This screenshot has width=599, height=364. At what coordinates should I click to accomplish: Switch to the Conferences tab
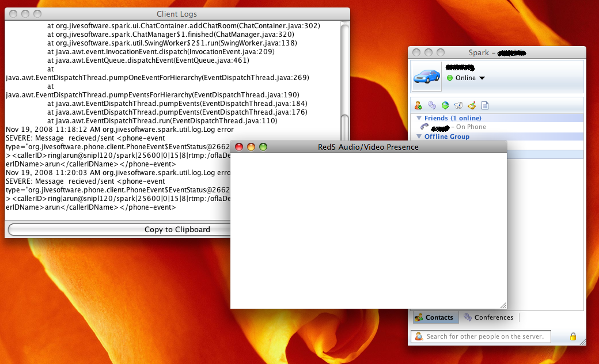(488, 317)
